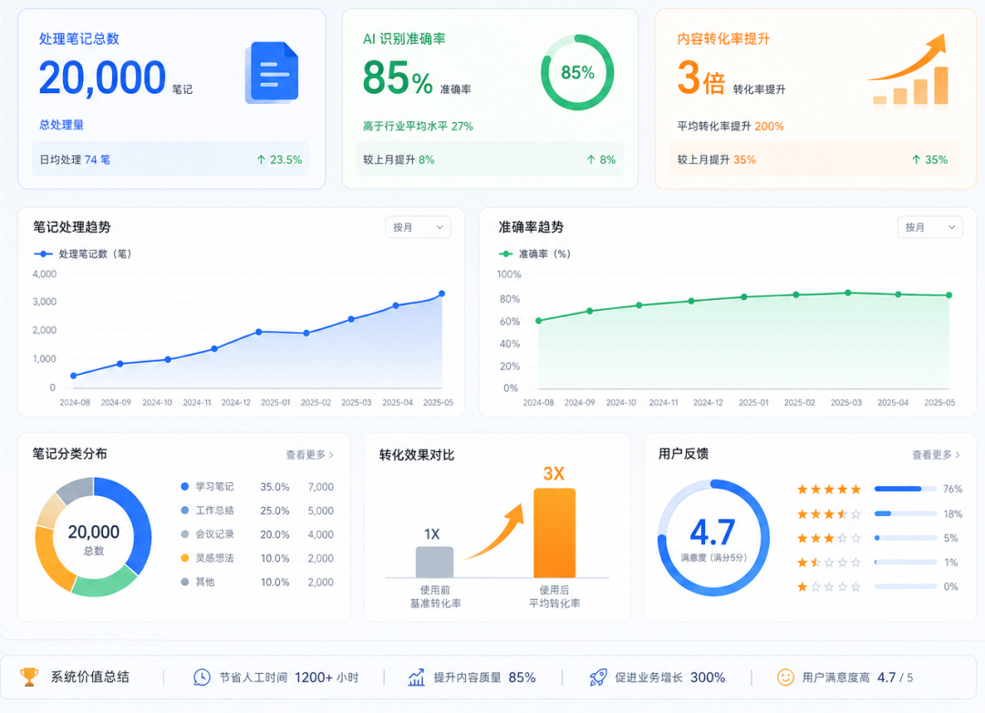This screenshot has width=985, height=713.
Task: Click the chart icon beside 提升内容质量
Action: (x=417, y=677)
